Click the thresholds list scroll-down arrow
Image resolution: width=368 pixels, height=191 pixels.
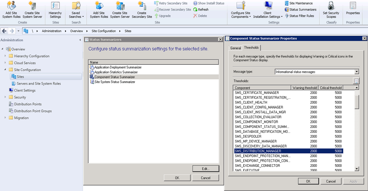357,169
